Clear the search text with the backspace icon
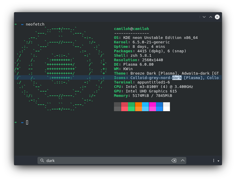The image size is (236, 181). [174, 160]
